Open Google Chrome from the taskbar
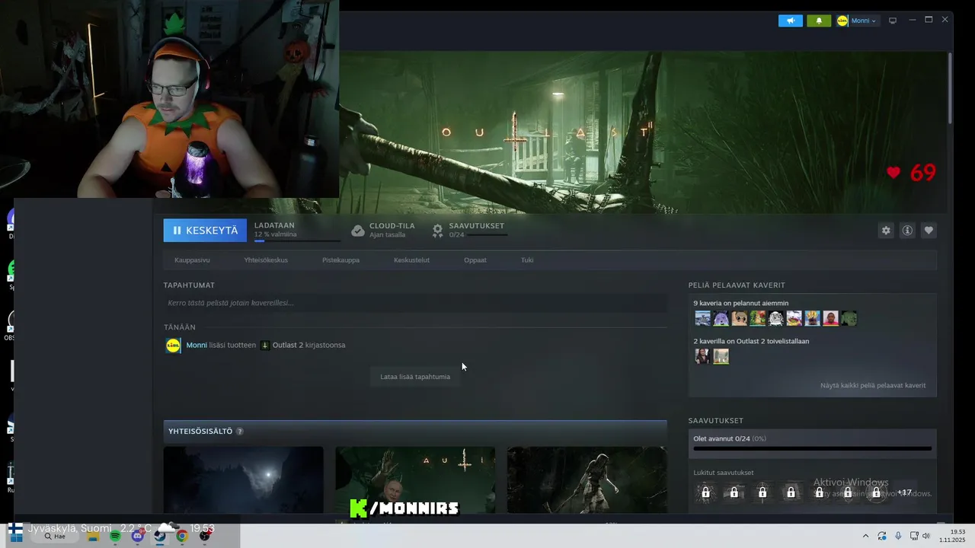 click(x=182, y=536)
